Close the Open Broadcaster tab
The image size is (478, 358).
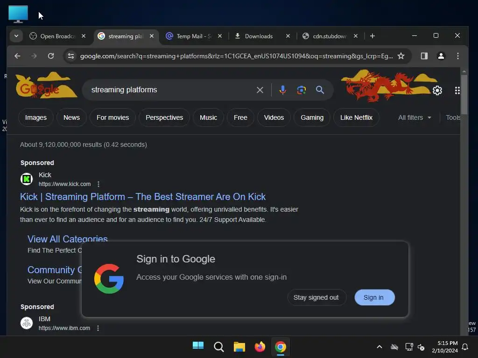pyautogui.click(x=84, y=36)
